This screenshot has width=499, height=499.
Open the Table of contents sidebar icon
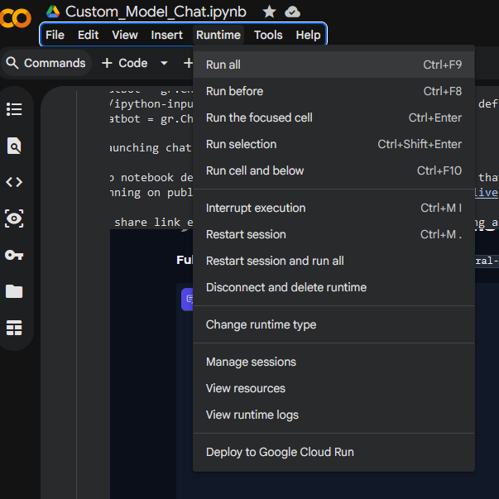coord(14,109)
